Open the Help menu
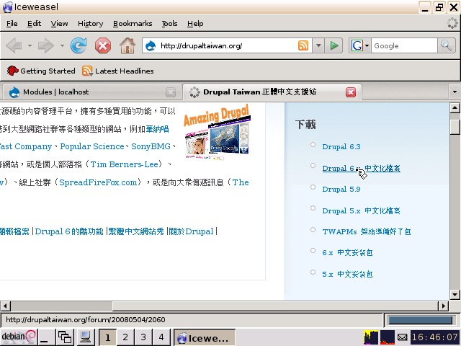This screenshot has height=346, width=461. tap(195, 24)
